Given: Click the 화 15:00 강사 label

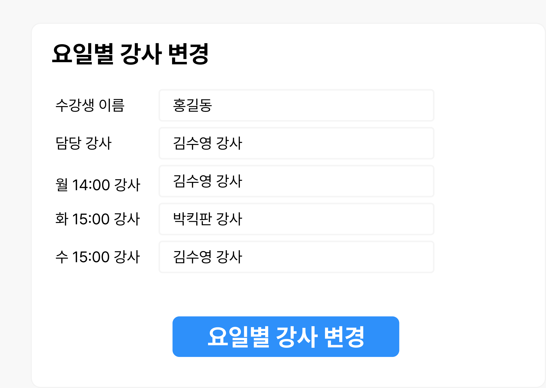Looking at the screenshot, I should tap(99, 219).
